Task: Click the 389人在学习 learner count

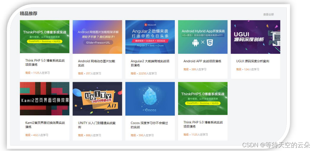Action: coord(199,69)
